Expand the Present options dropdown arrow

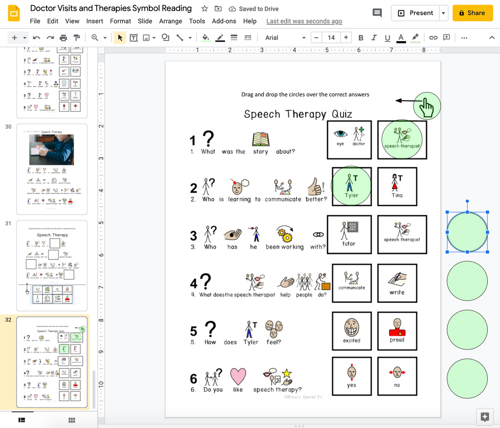coord(443,13)
